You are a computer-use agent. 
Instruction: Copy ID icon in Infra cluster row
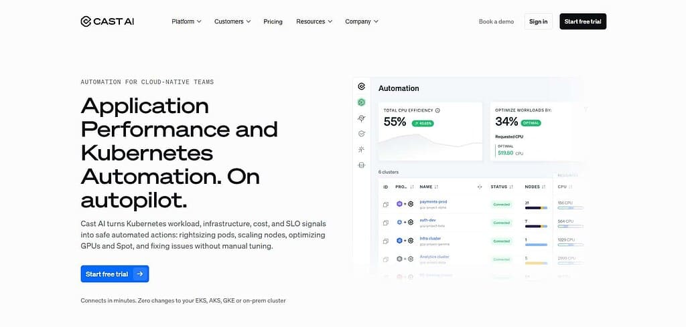pyautogui.click(x=385, y=241)
